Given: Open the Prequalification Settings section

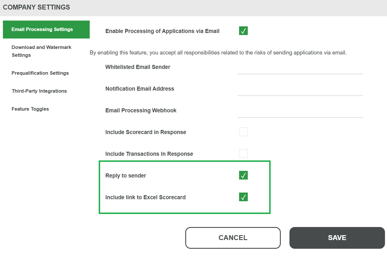Looking at the screenshot, I should click(x=40, y=73).
